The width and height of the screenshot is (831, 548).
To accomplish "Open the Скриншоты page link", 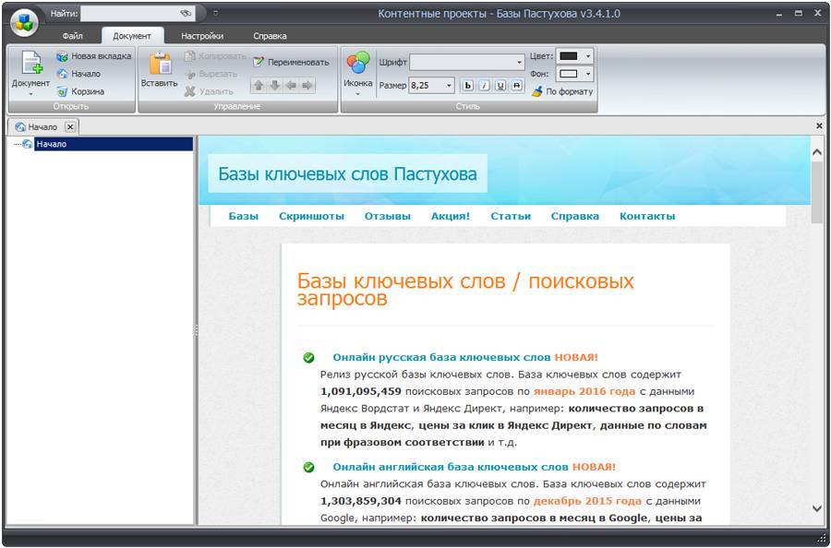I will click(312, 216).
